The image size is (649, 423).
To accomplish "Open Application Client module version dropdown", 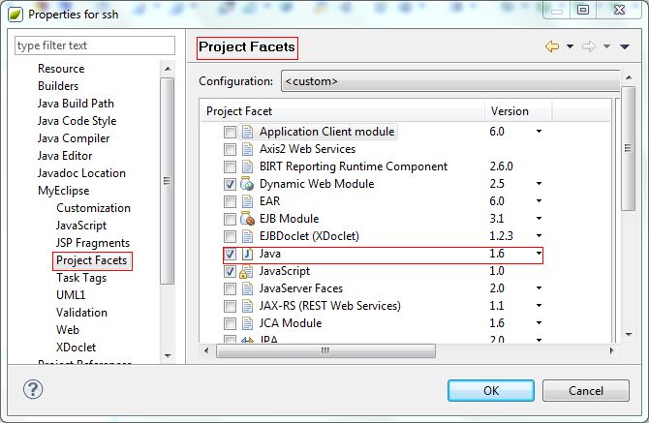I will click(539, 131).
